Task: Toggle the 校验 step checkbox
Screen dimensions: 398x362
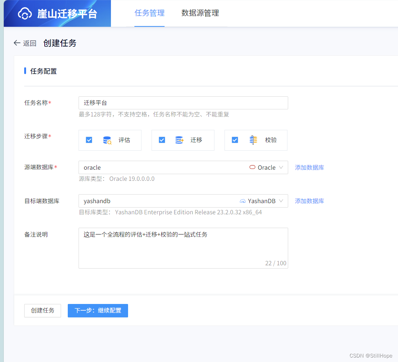Action: click(235, 140)
